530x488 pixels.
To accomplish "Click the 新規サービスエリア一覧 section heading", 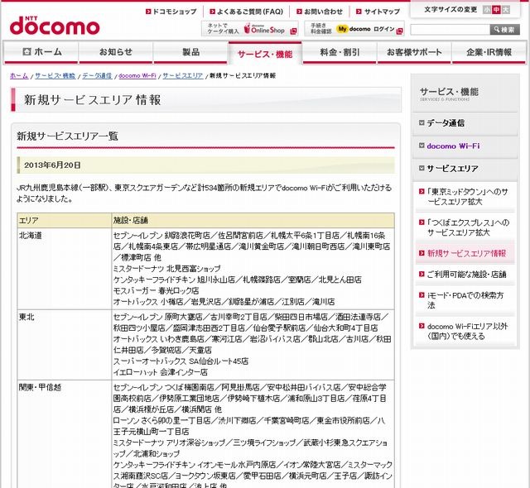I will 67,136.
